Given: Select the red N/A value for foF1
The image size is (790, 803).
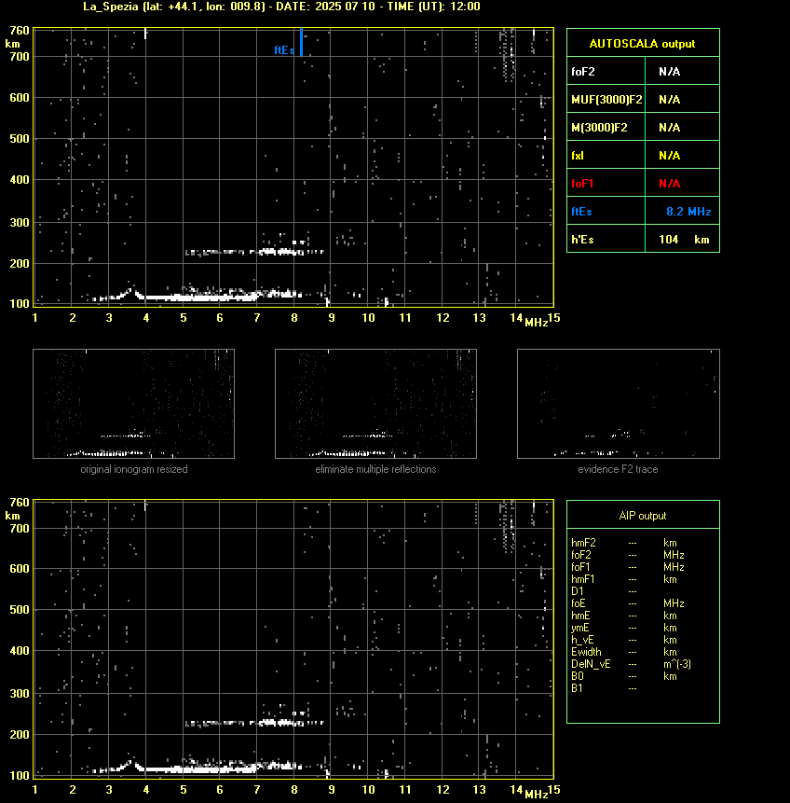Looking at the screenshot, I should coord(669,184).
